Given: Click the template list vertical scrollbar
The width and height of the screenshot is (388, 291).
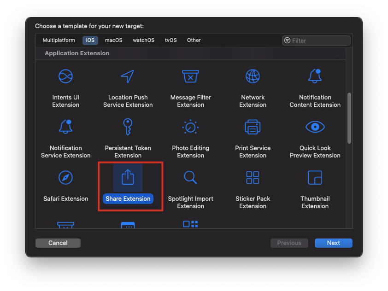Looking at the screenshot, I should coord(349,118).
